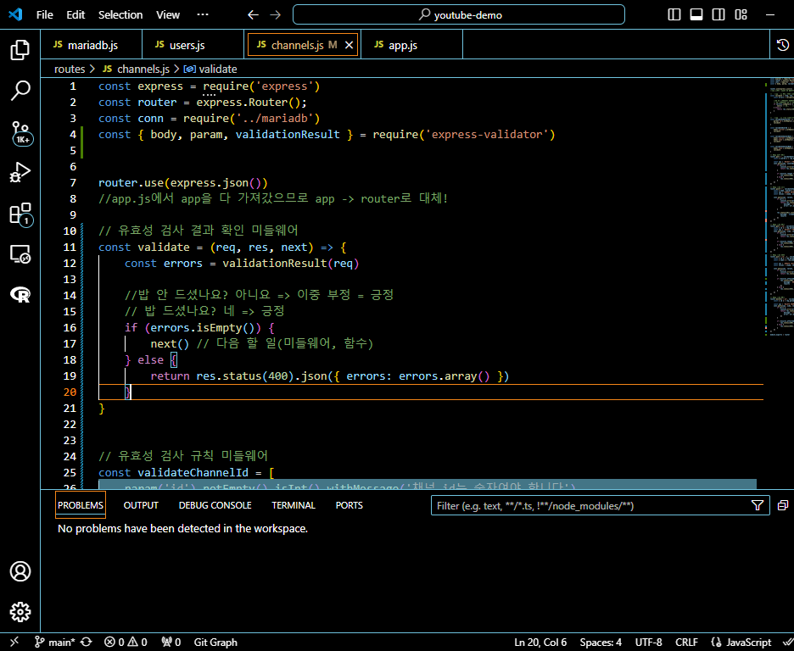This screenshot has width=794, height=651.
Task: Show errors and warnings count in status bar
Action: pyautogui.click(x=126, y=642)
